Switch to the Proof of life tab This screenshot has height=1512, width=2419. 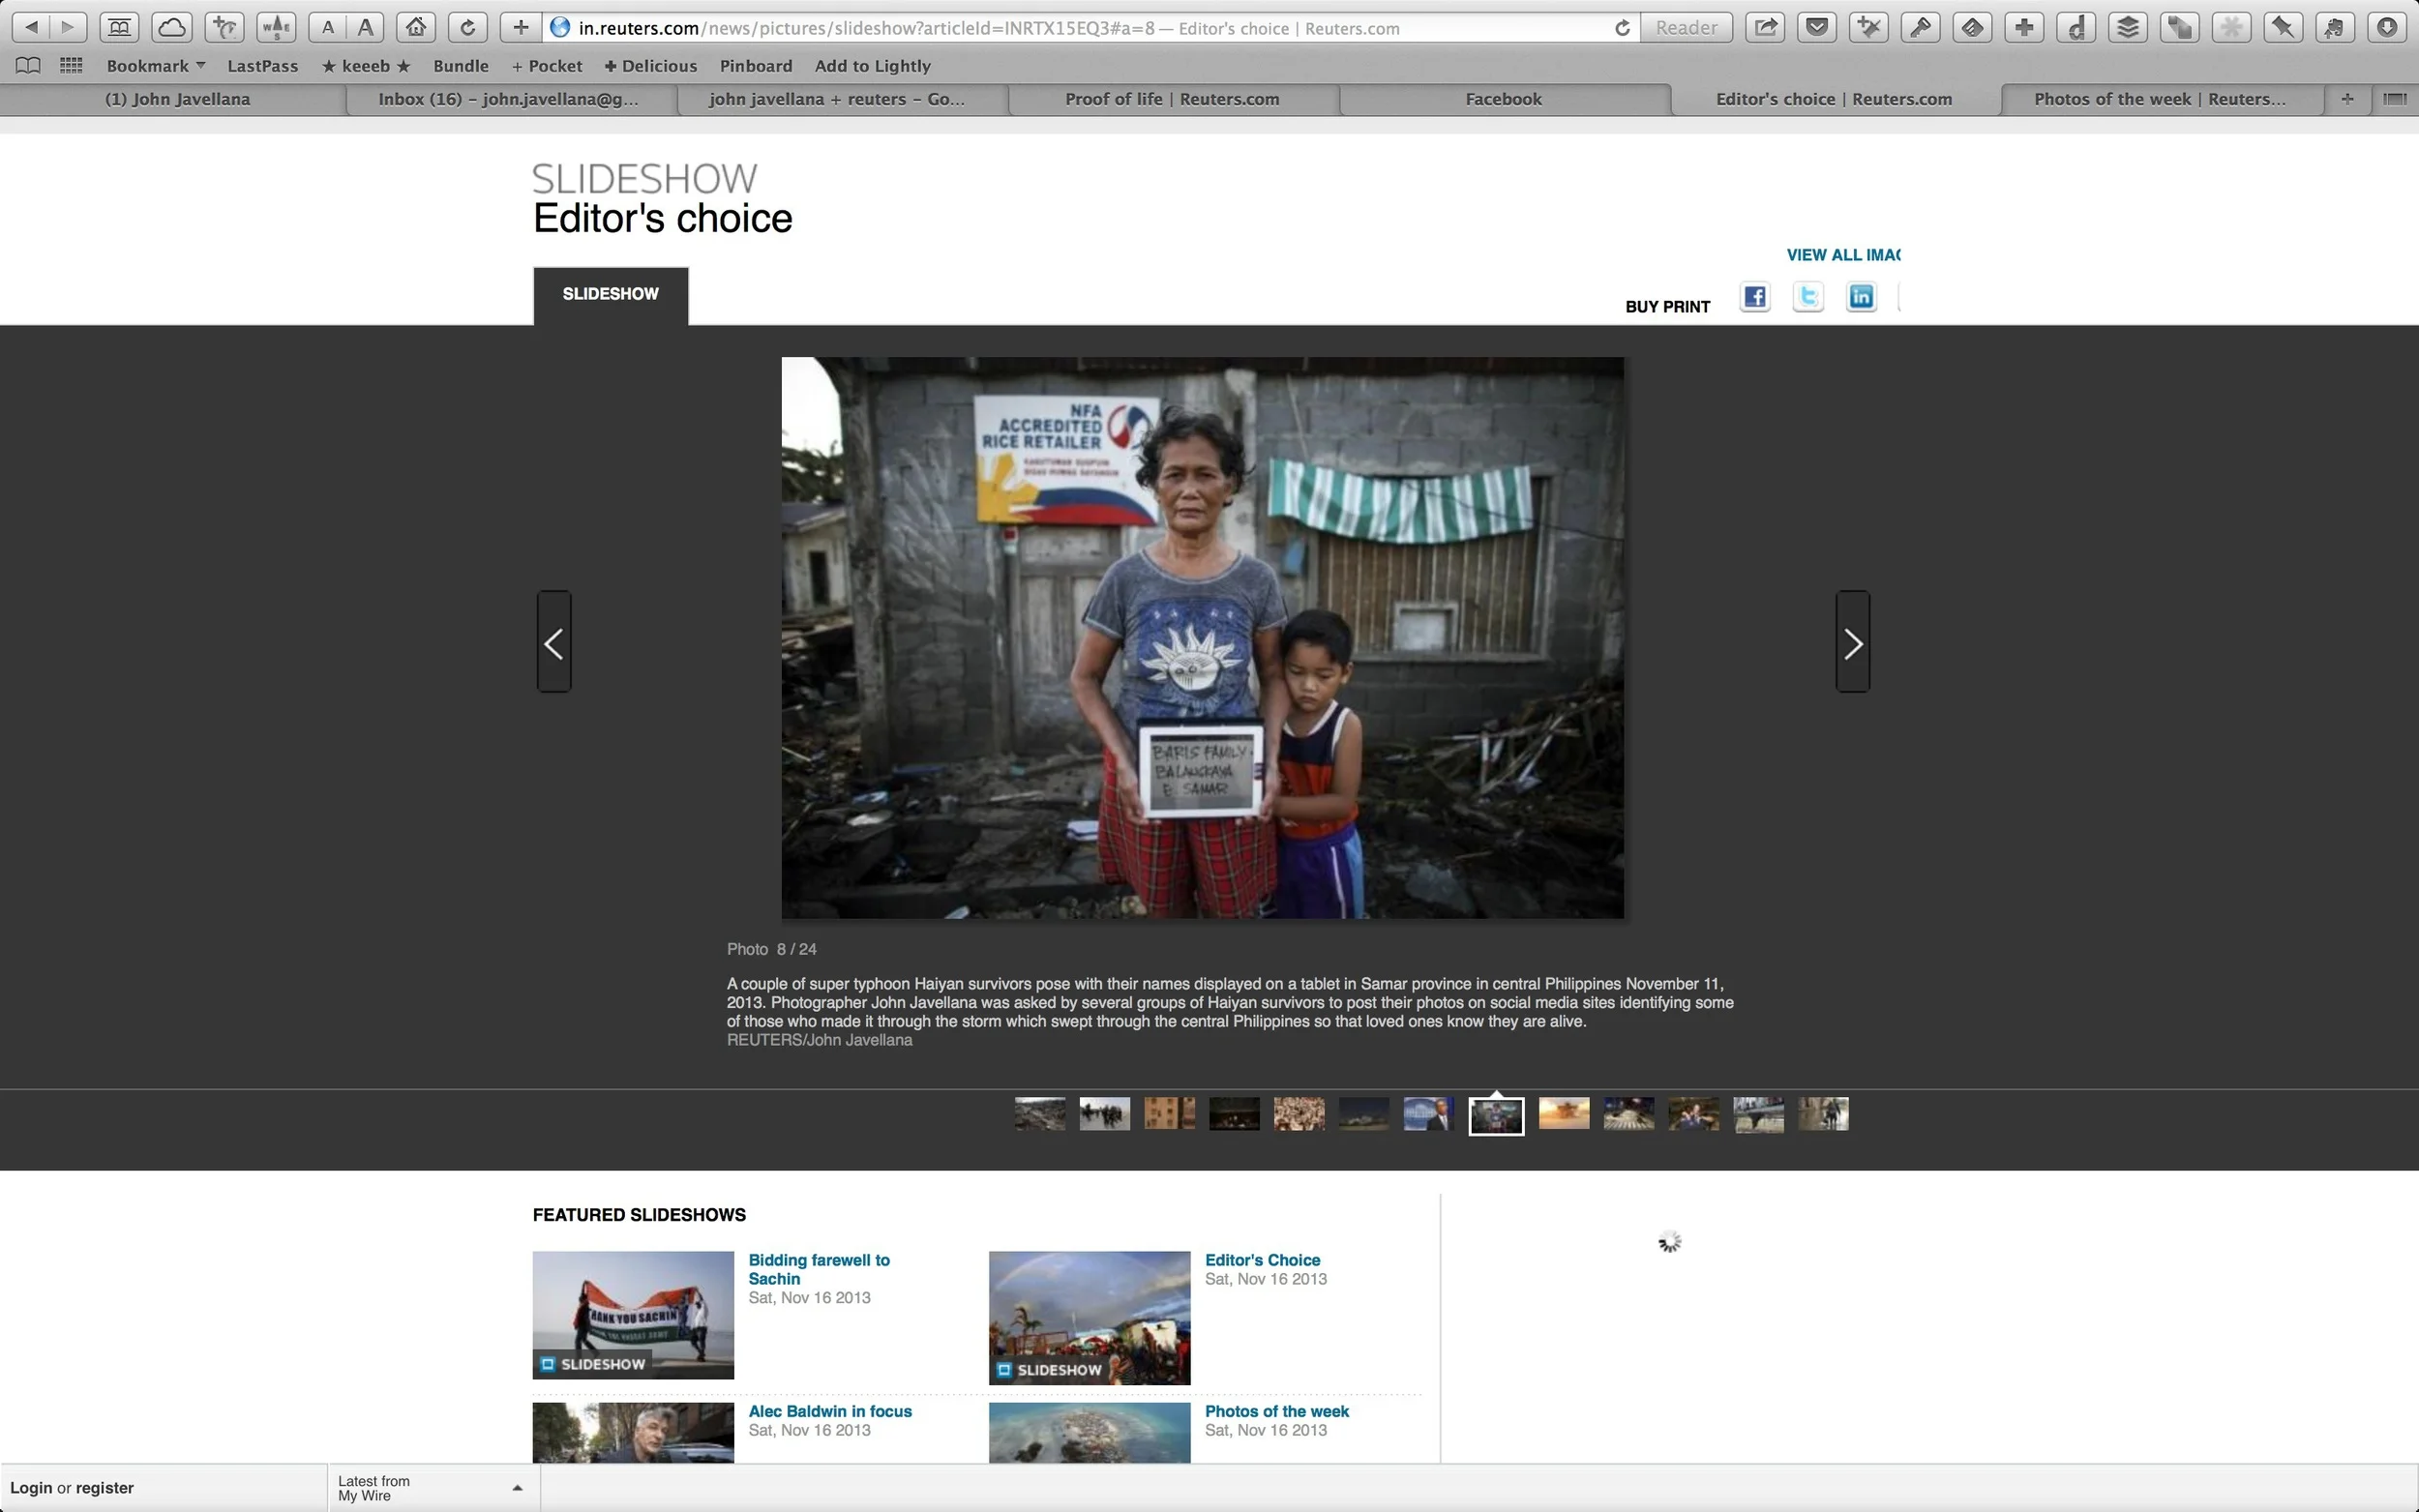pyautogui.click(x=1171, y=99)
